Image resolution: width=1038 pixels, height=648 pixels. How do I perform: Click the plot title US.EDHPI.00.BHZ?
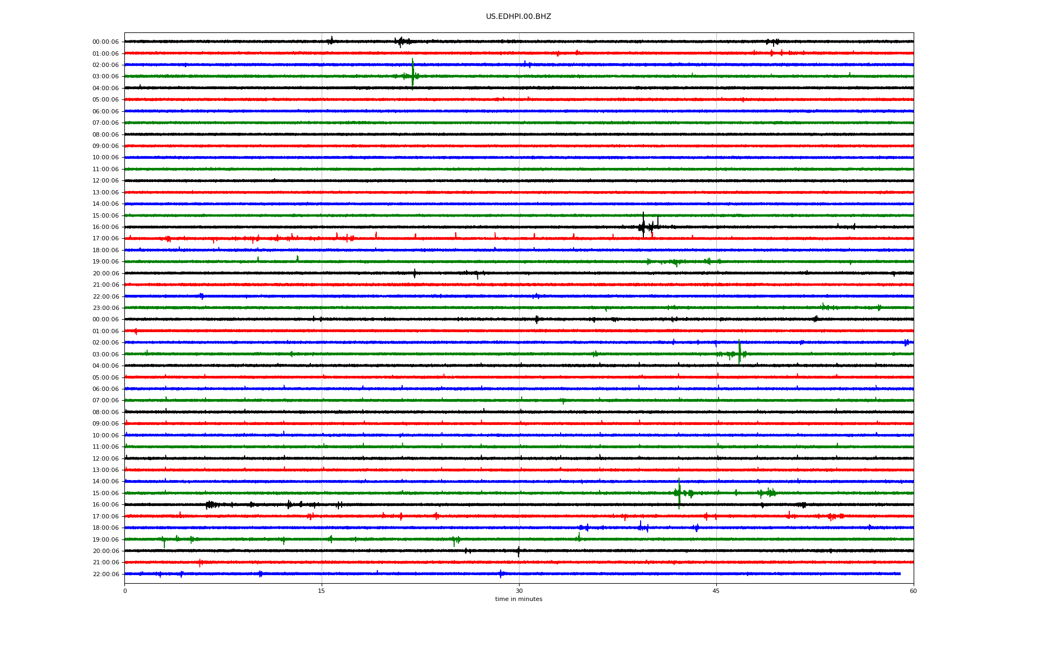pos(518,17)
